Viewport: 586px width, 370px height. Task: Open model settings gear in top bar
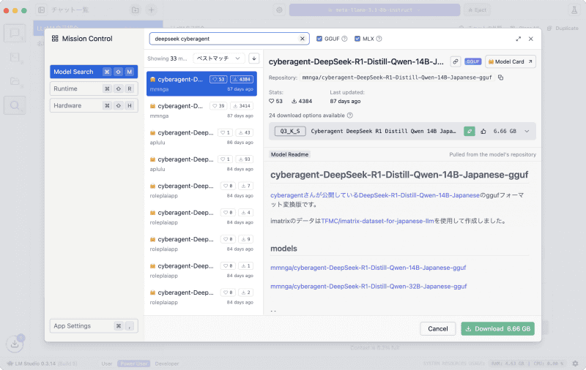(279, 10)
